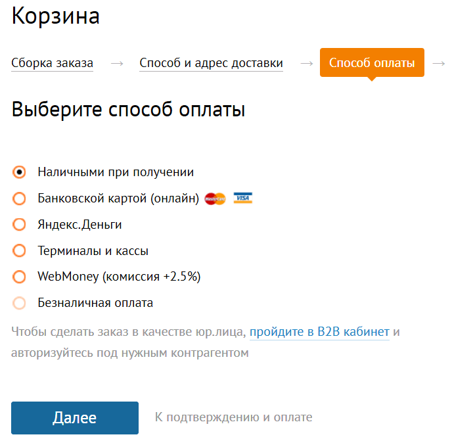
Task: Click the arrow after the Способ оплаты step
Action: (x=439, y=63)
